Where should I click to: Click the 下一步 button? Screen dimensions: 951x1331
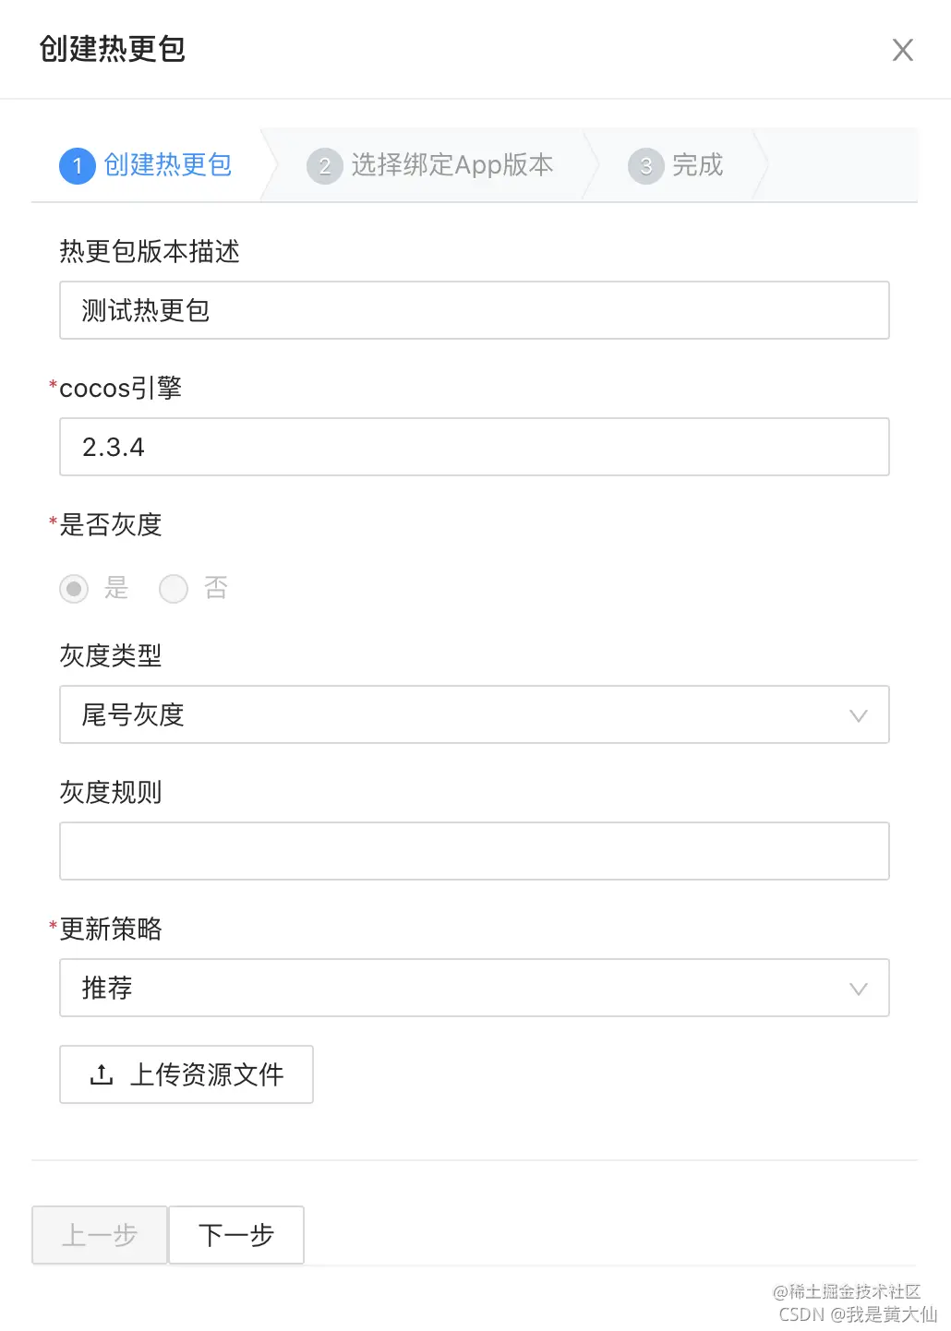235,1235
